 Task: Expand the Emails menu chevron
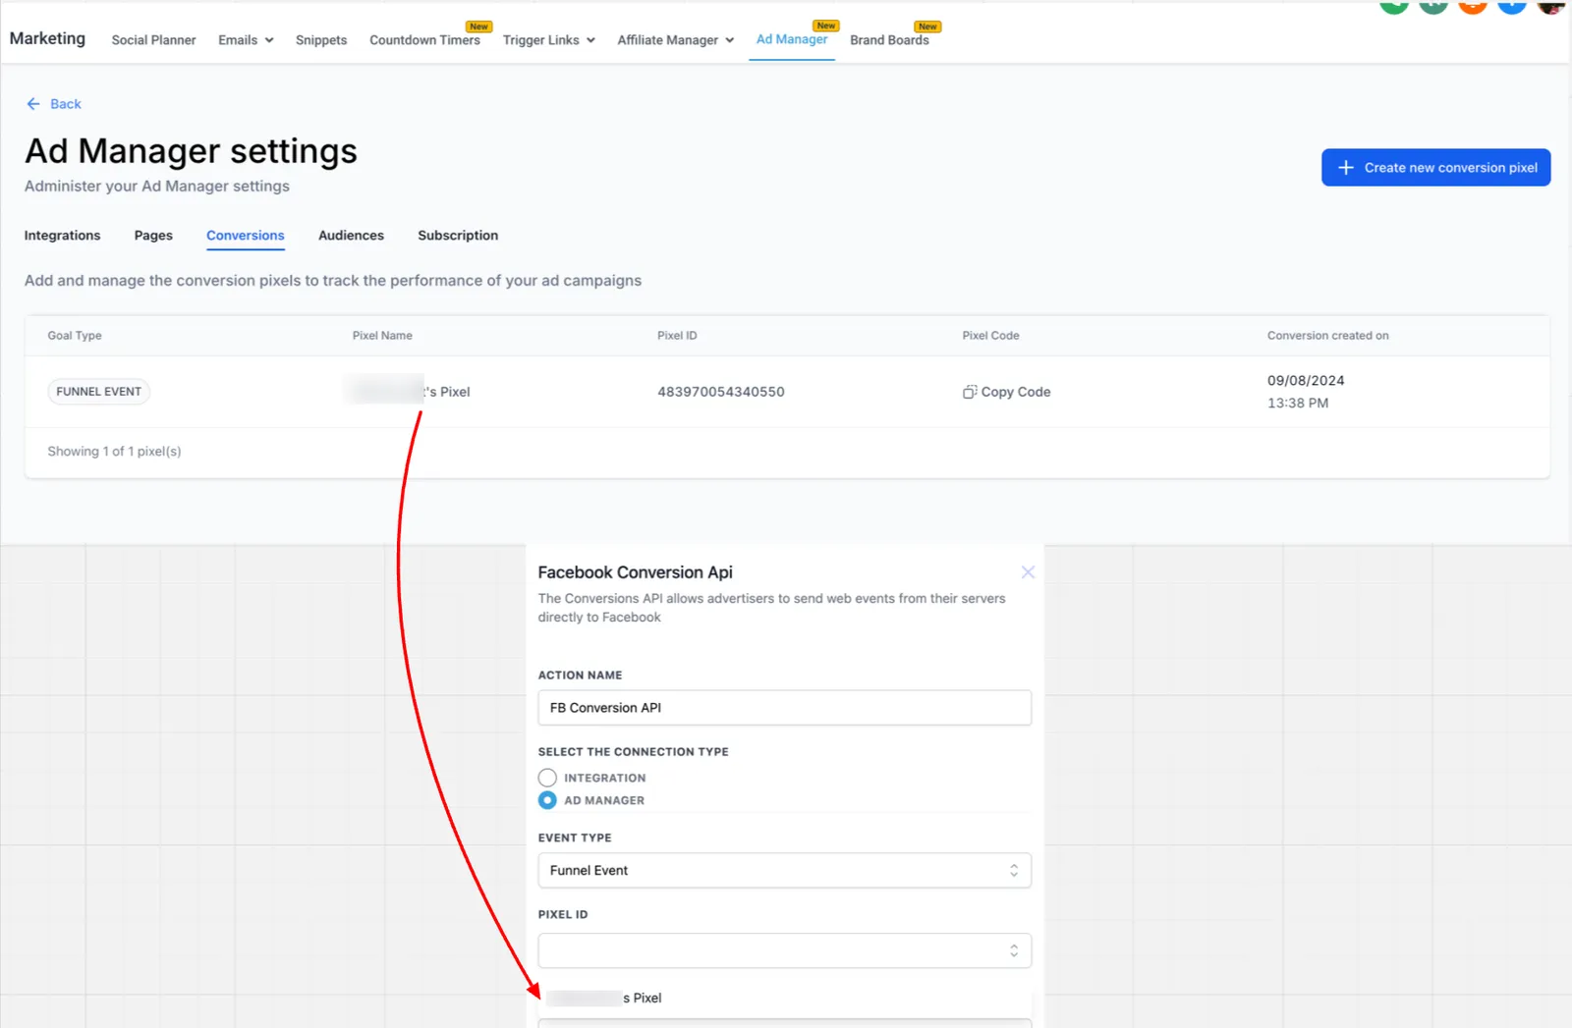coord(269,40)
